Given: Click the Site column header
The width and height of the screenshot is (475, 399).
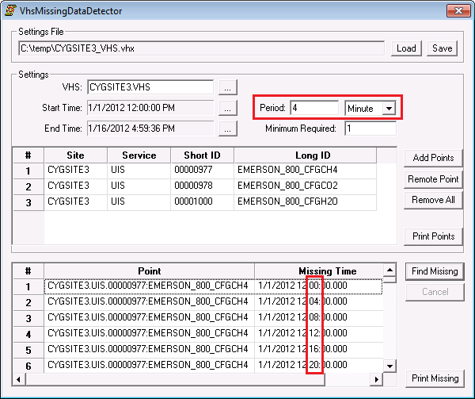Looking at the screenshot, I should coord(75,155).
